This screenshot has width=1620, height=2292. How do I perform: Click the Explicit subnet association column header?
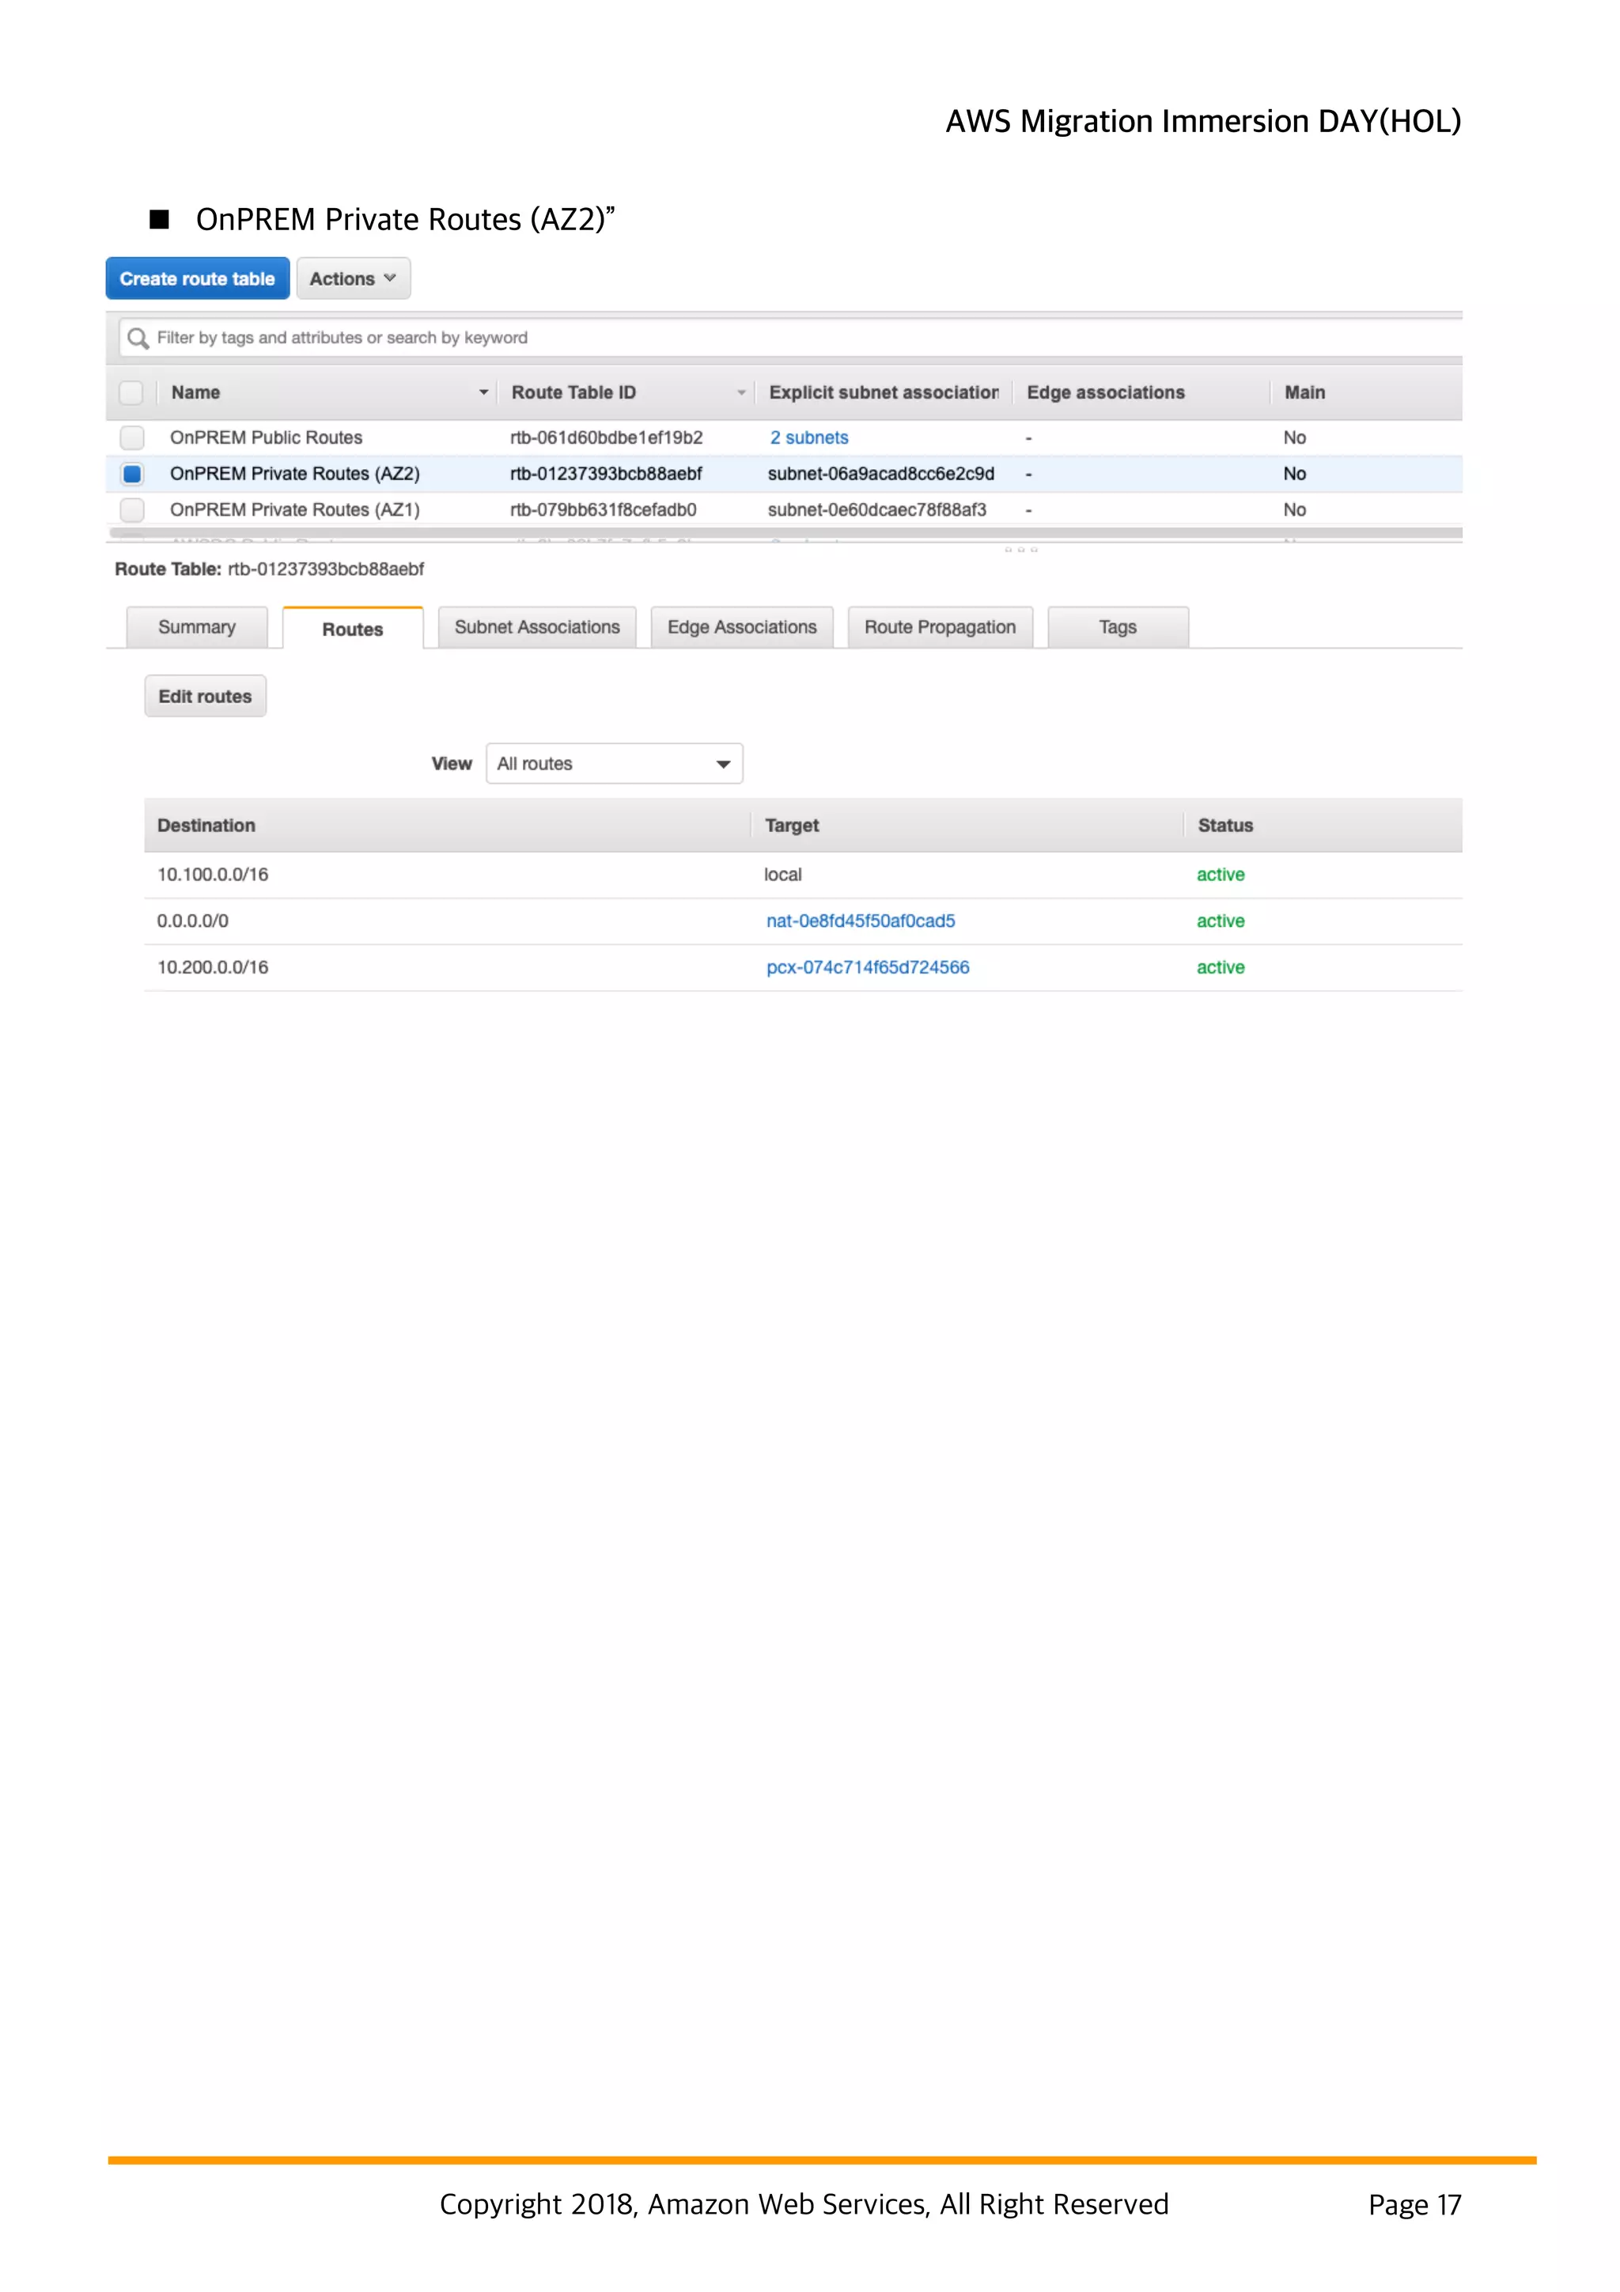pos(884,392)
